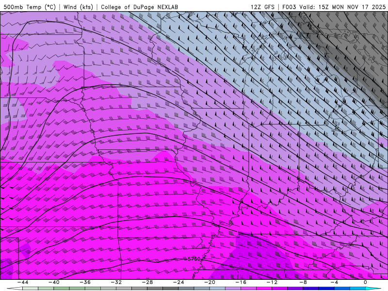The image size is (388, 291).
Task: Click the -24 legend value
Action: click(x=178, y=282)
